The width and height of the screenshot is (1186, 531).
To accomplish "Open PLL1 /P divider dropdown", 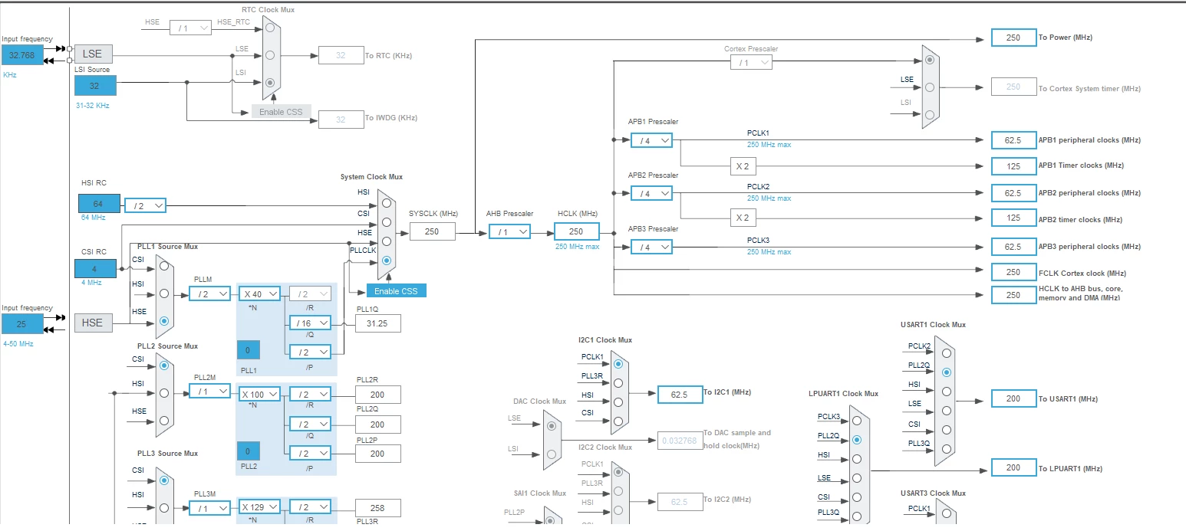I will pos(310,352).
